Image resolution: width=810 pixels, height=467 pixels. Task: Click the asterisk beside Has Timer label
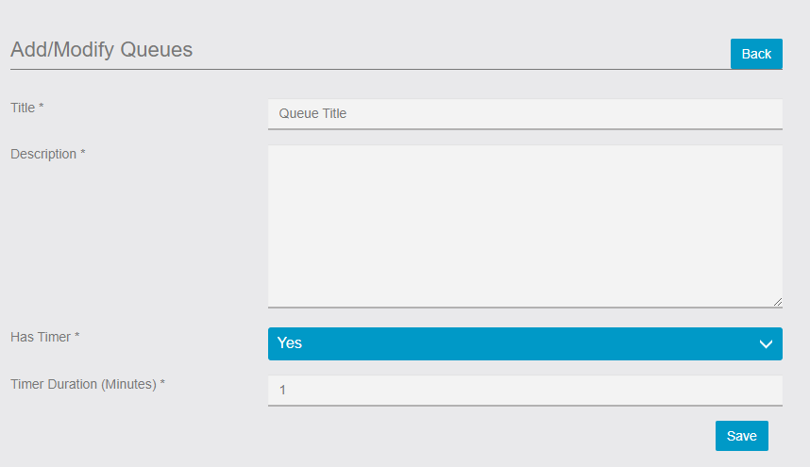click(x=77, y=335)
